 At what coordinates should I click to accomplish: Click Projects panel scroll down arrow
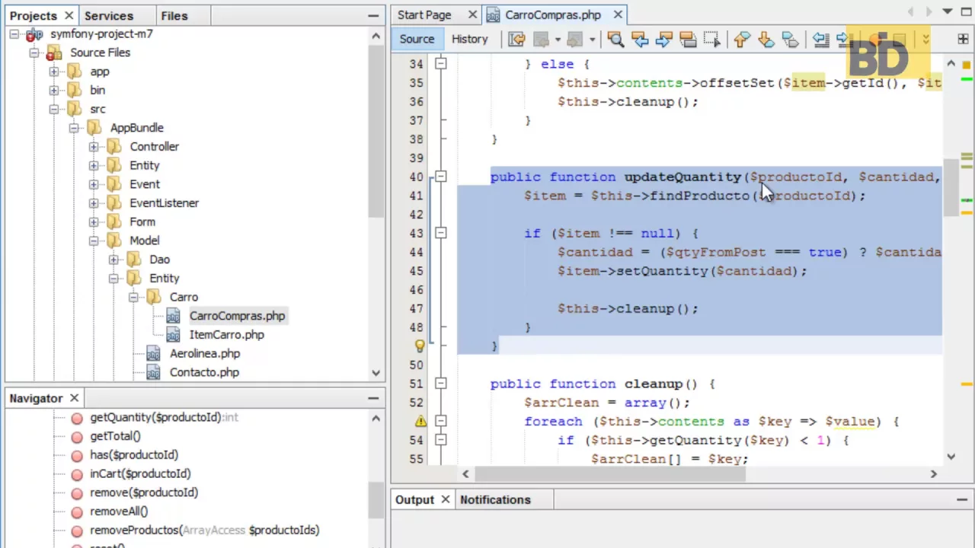(376, 373)
